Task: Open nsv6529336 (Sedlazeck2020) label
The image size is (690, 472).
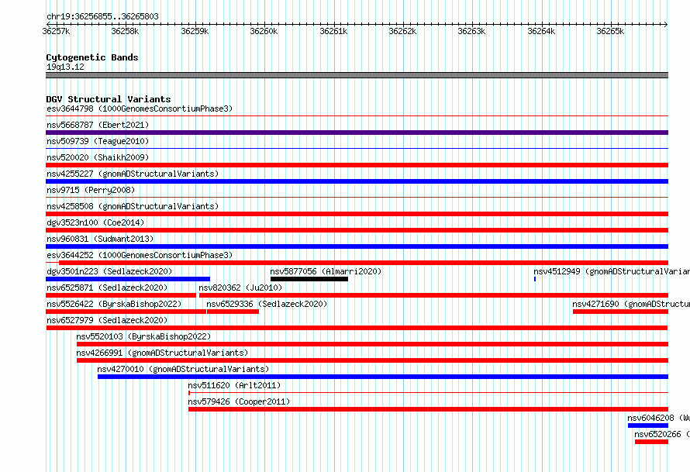Action: 267,304
